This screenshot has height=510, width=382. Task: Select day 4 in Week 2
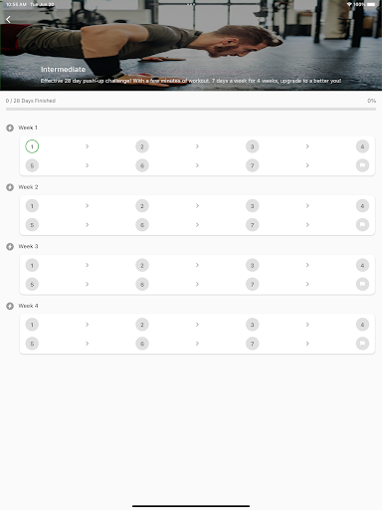(x=362, y=206)
